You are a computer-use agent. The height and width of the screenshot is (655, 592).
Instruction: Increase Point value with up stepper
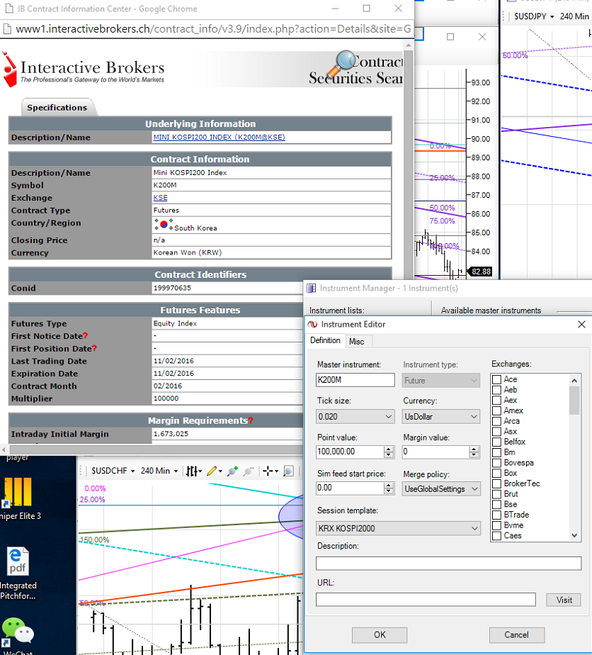(389, 449)
